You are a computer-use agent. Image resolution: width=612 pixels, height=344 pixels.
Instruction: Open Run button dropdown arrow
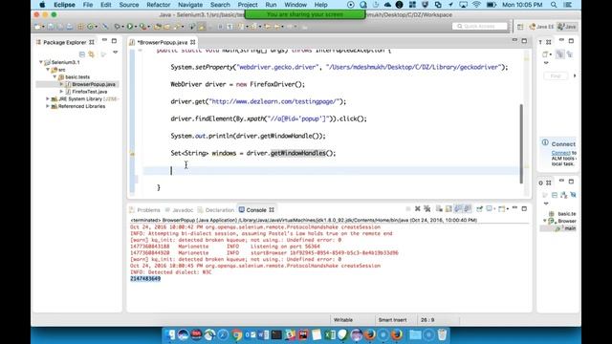[x=136, y=27]
